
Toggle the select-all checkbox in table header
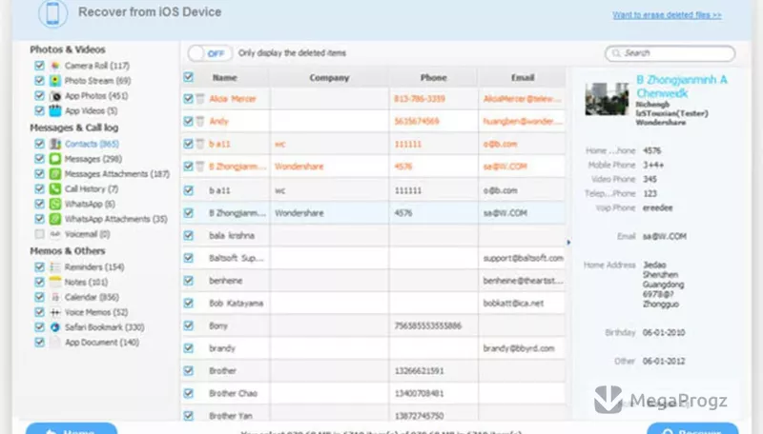click(x=188, y=77)
